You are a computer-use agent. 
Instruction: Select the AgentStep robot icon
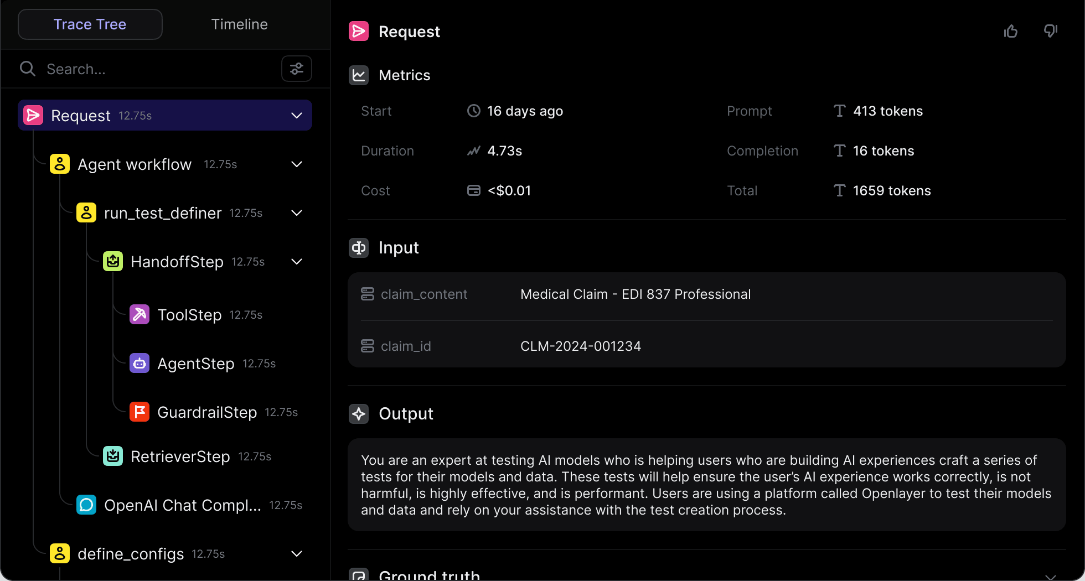(139, 363)
